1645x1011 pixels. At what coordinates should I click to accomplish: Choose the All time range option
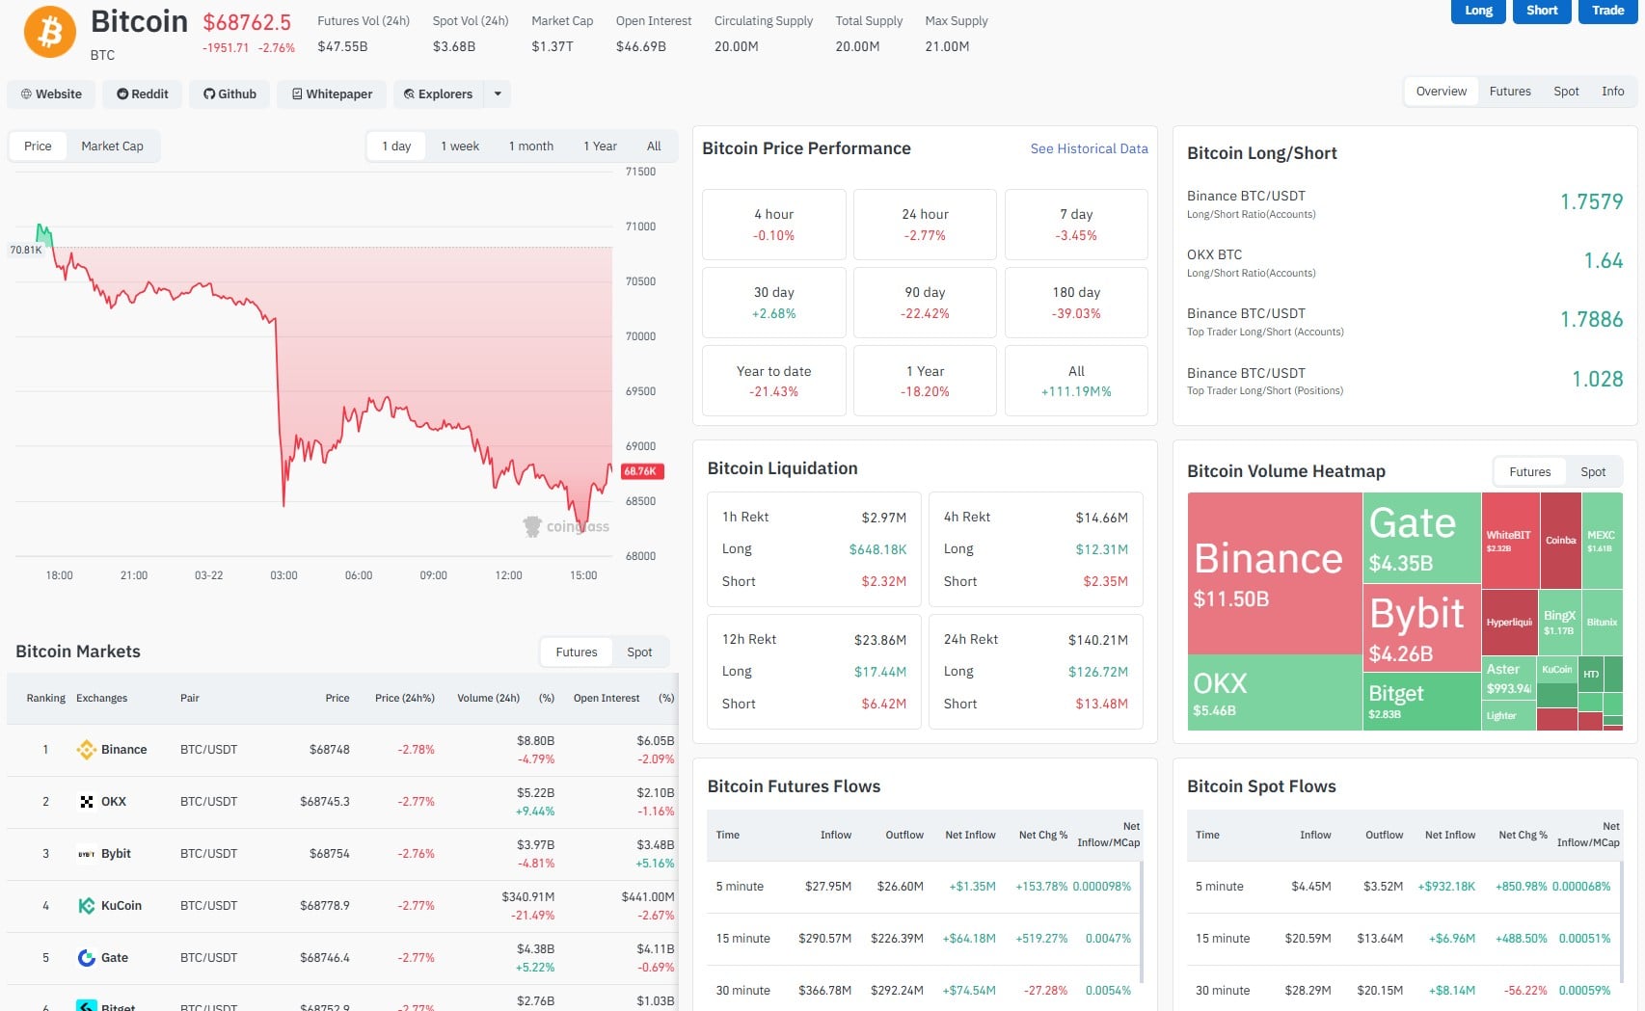click(x=654, y=146)
